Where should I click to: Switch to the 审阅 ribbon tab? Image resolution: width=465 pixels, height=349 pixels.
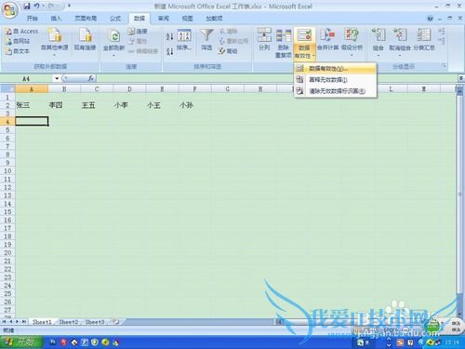click(164, 19)
